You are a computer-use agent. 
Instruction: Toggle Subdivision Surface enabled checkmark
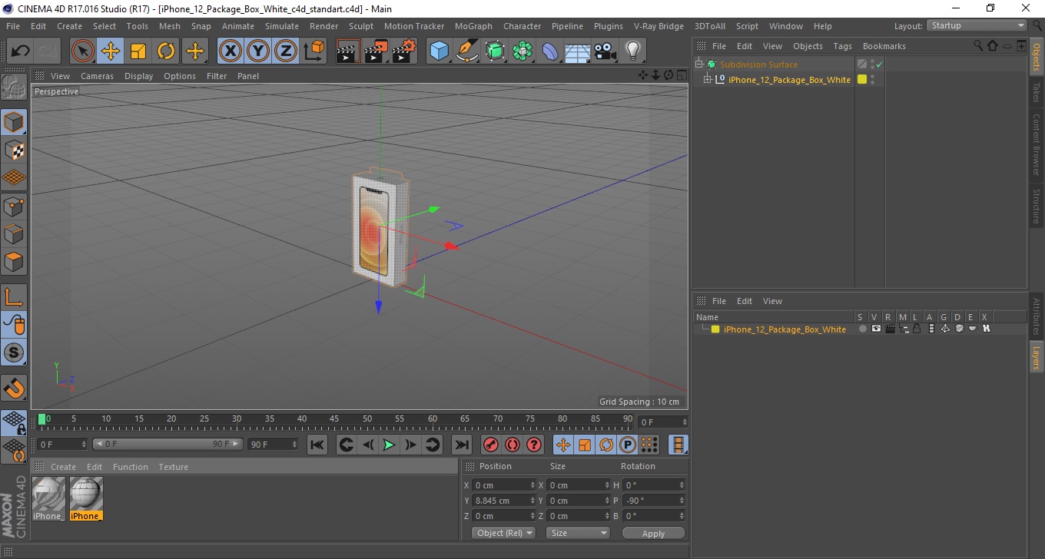tap(879, 64)
